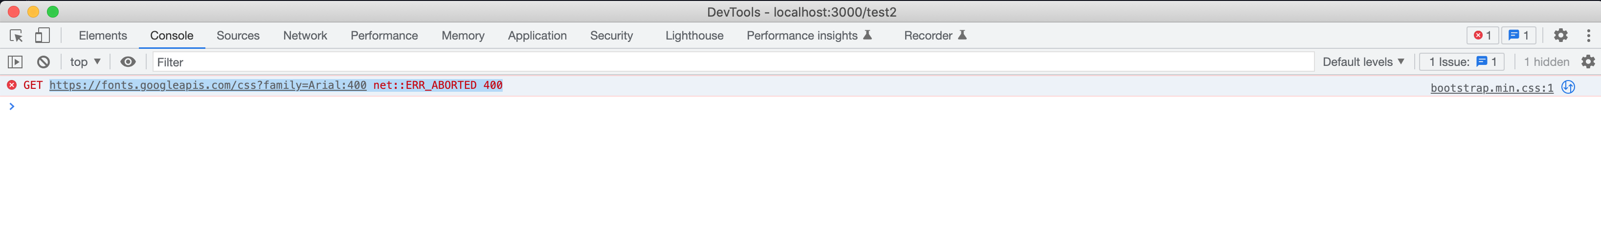Open DevTools main settings gear
The image size is (1601, 247).
pyautogui.click(x=1560, y=35)
